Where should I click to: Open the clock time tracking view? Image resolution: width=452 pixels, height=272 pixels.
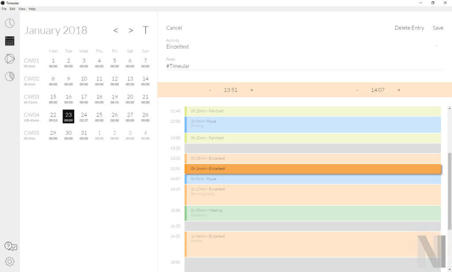click(x=10, y=23)
